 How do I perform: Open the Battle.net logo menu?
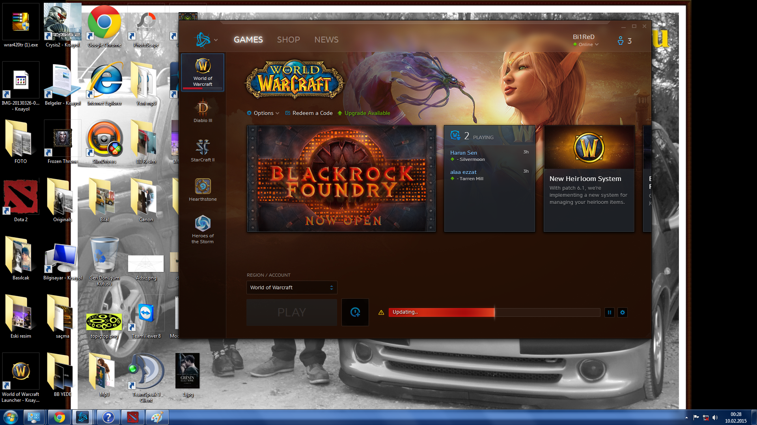click(x=207, y=40)
